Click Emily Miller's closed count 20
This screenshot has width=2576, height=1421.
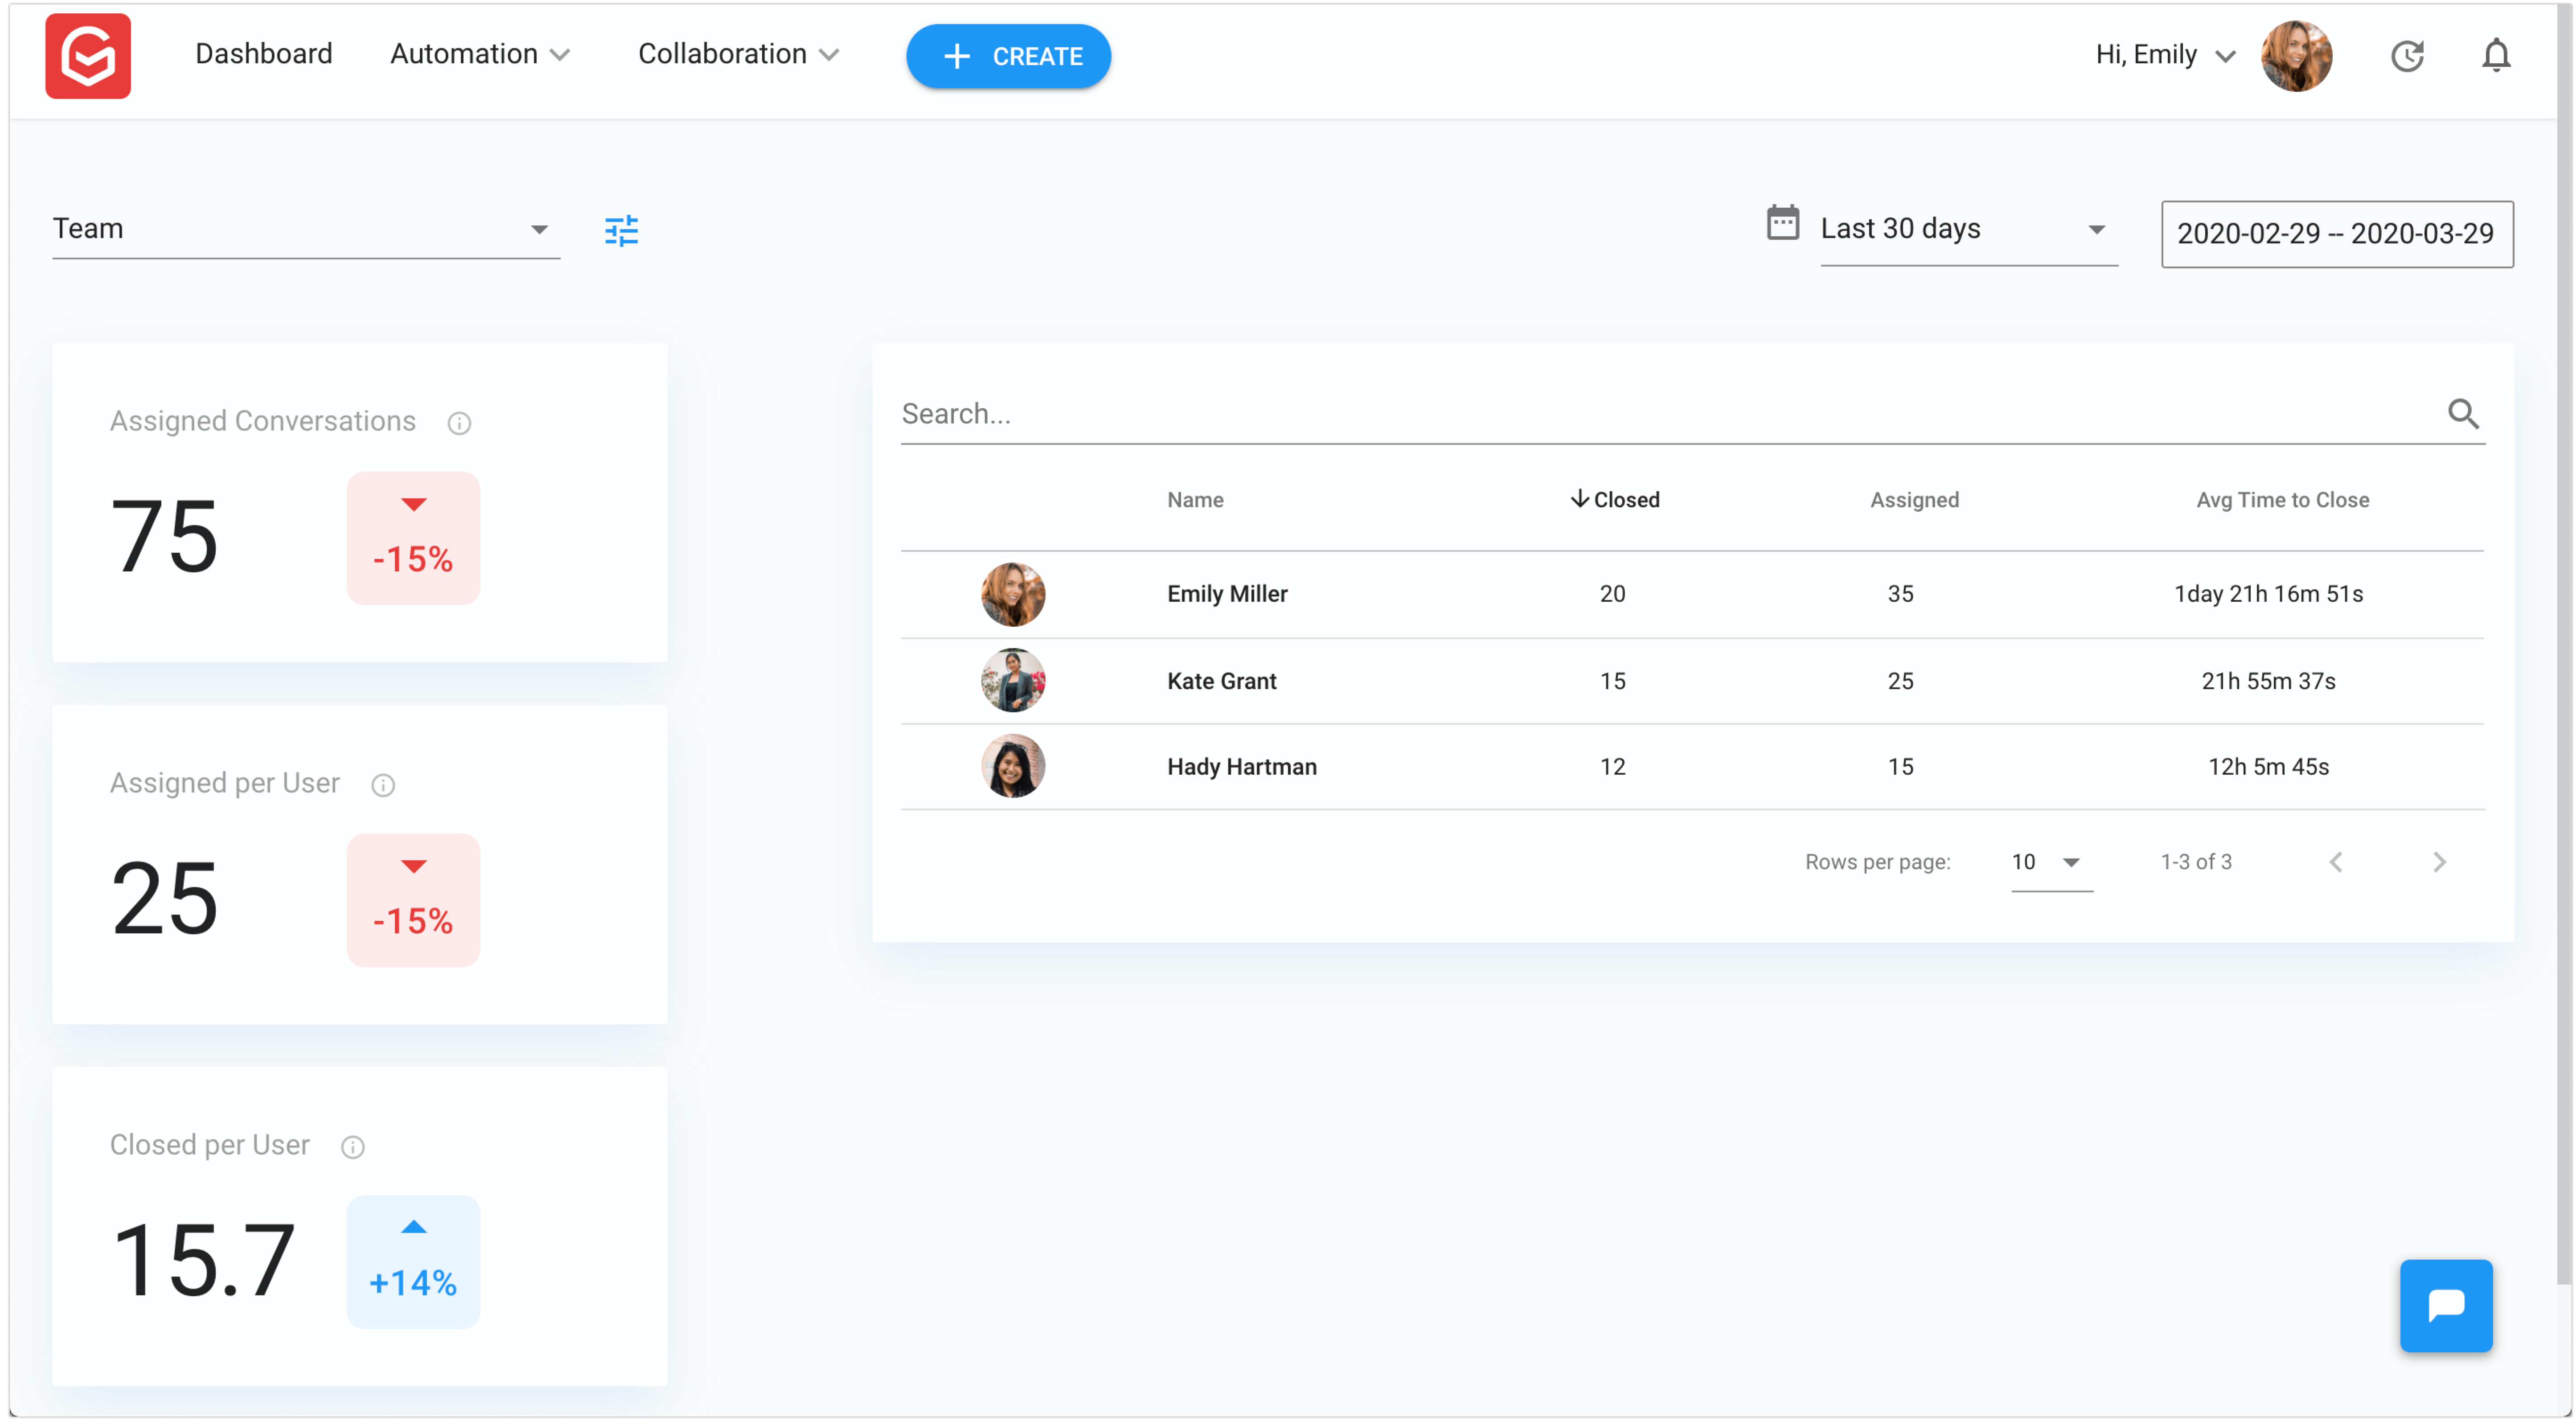tap(1612, 594)
